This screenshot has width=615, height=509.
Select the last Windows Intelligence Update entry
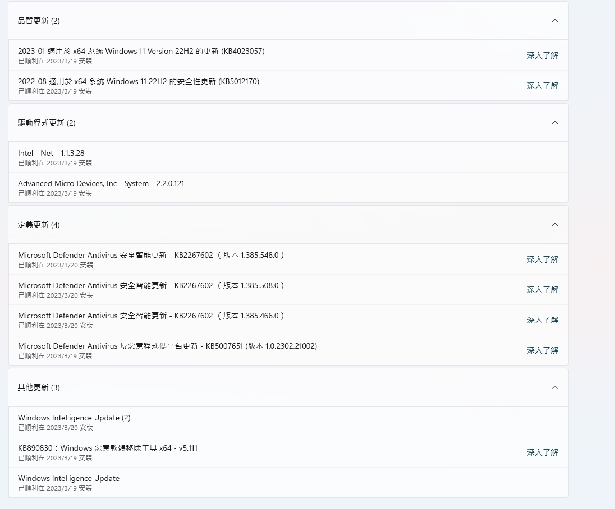[x=288, y=483]
